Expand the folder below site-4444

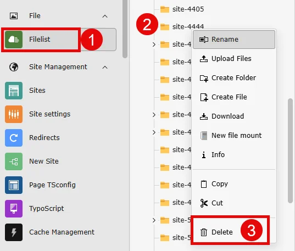point(154,44)
